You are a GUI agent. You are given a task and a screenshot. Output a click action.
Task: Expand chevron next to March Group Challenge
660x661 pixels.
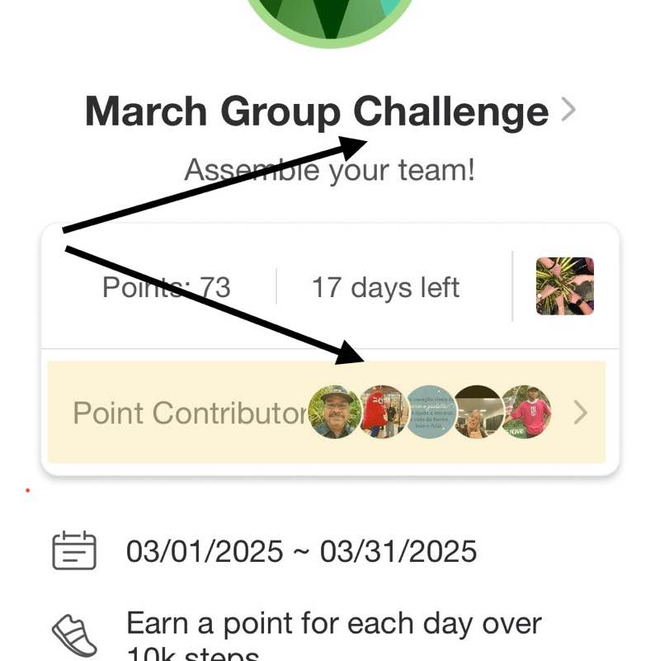[568, 110]
